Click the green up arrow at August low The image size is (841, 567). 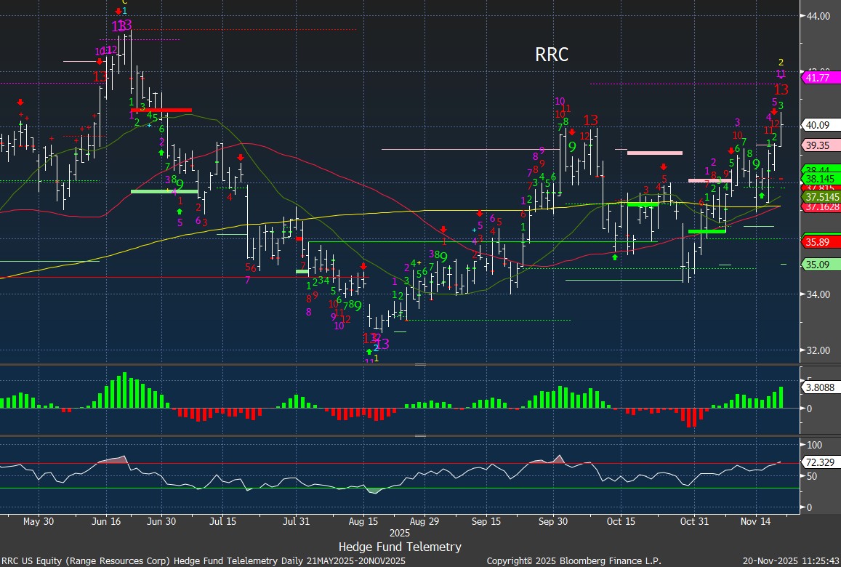pyautogui.click(x=369, y=352)
